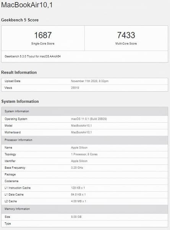Select the Geekbench 5 Score heading
The width and height of the screenshot is (170, 230).
(20, 20)
